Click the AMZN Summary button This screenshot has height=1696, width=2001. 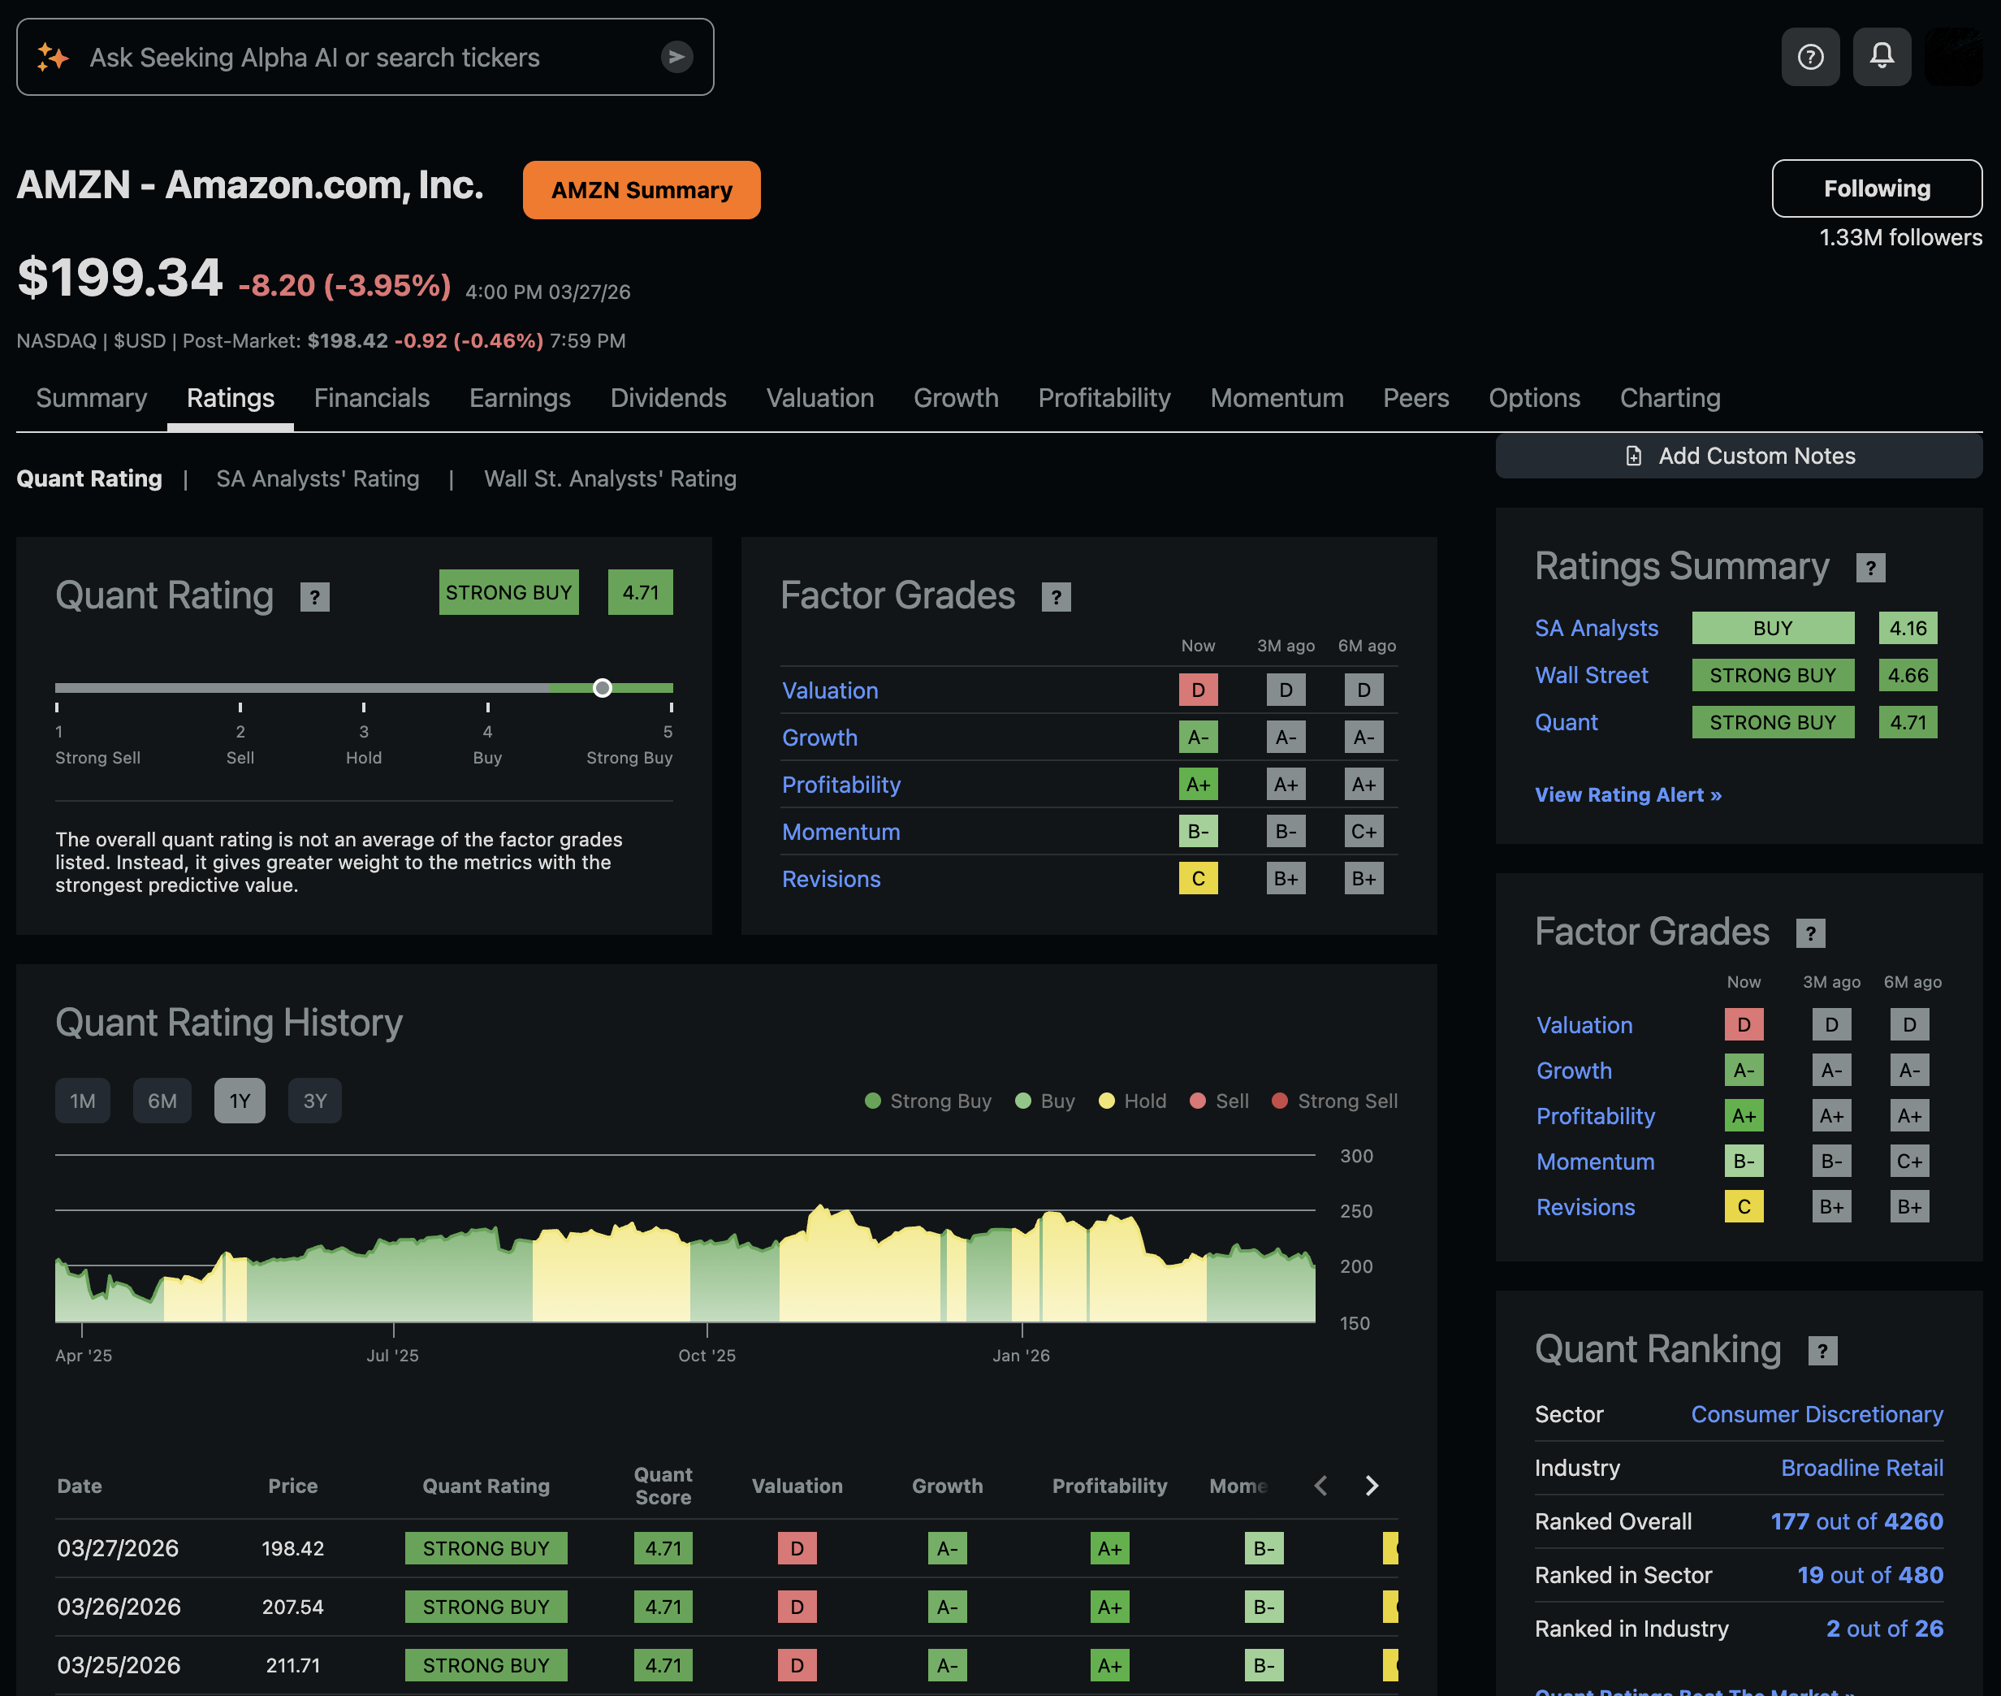(x=641, y=189)
